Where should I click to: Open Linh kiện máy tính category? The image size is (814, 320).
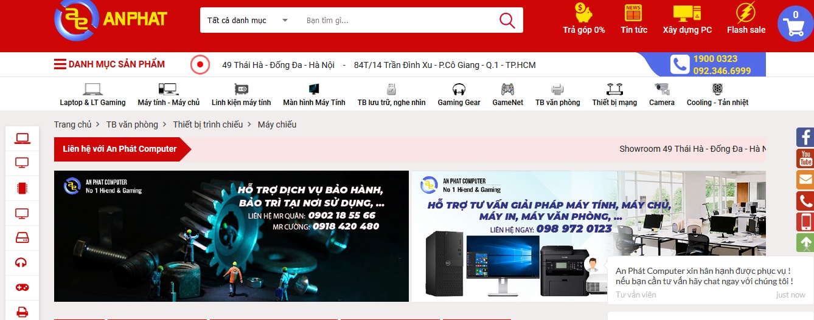pos(241,95)
